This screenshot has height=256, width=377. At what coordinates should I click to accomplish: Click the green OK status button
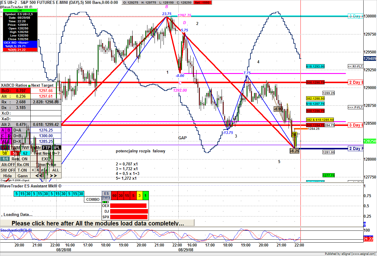pyautogui.click(x=20, y=10)
